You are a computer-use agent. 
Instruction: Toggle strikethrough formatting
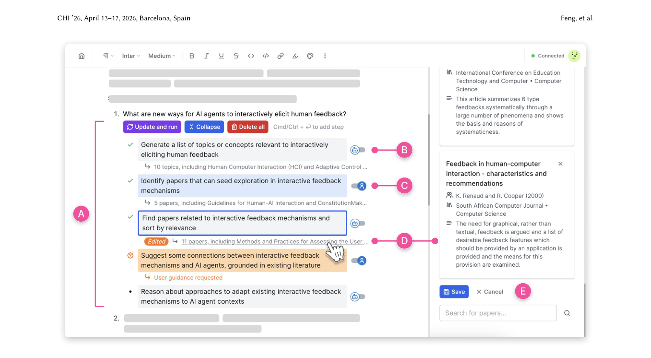tap(236, 56)
